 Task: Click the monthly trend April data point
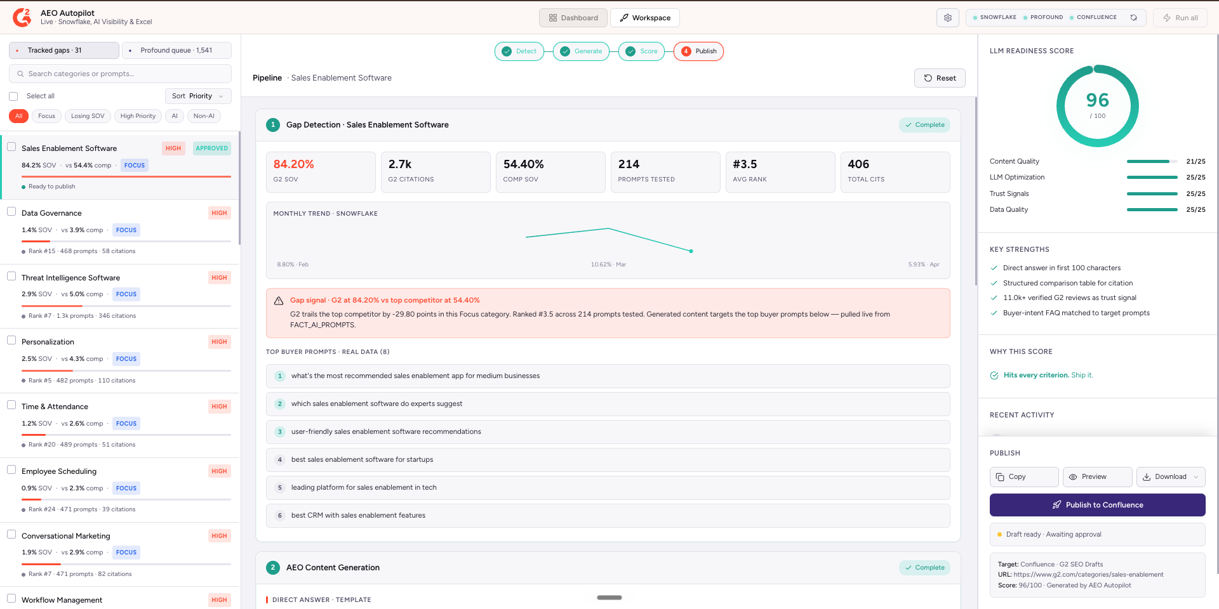coord(691,251)
